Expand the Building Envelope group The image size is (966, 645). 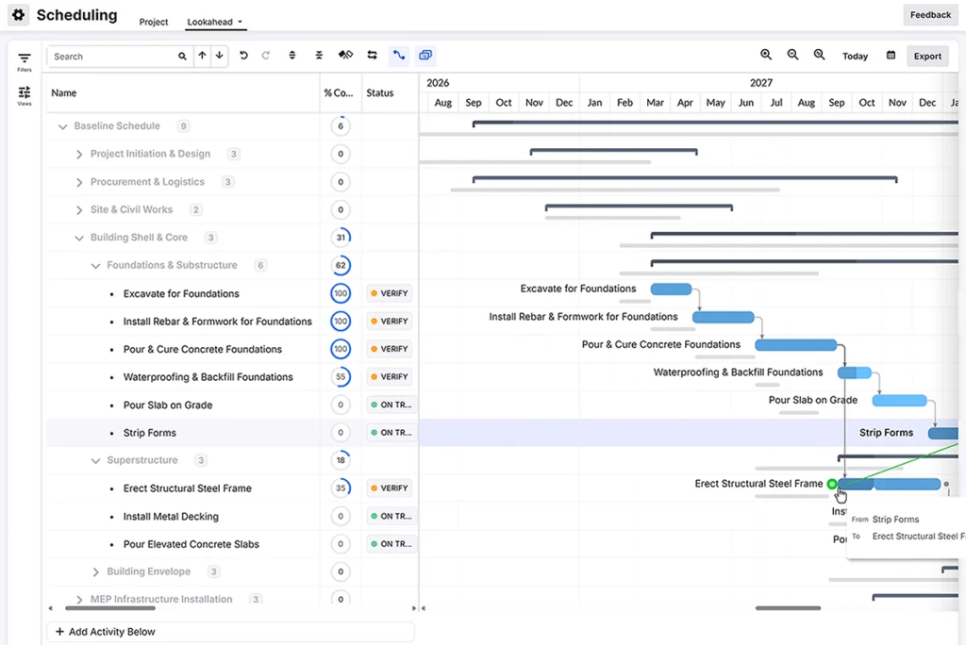pyautogui.click(x=95, y=571)
